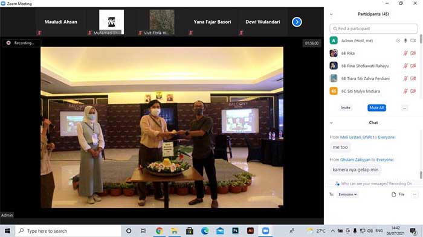The height and width of the screenshot is (237, 423).
Task: Open Microsoft Edge from taskbar
Action: (x=205, y=231)
